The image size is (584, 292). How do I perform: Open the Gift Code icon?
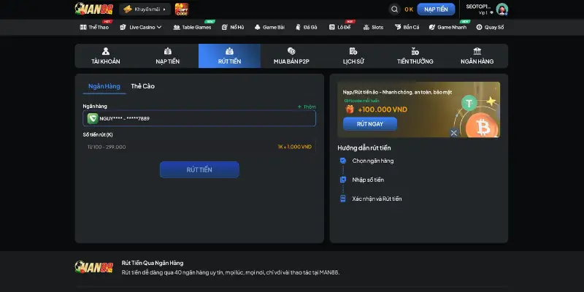click(182, 9)
